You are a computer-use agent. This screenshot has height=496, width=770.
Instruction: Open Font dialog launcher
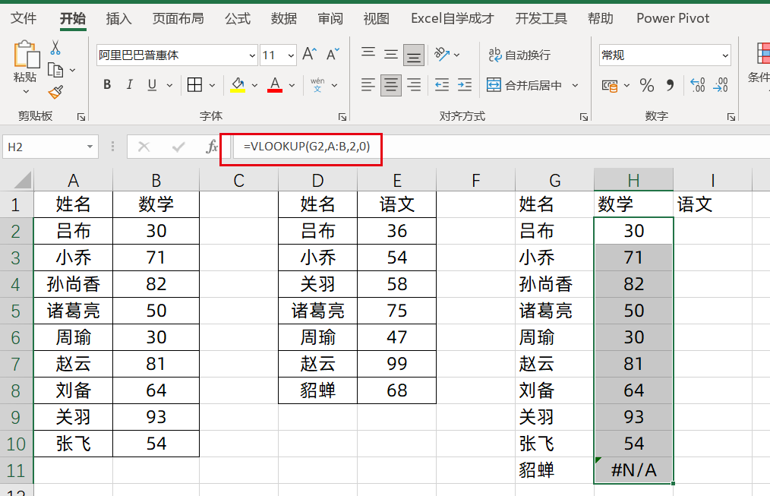[342, 117]
